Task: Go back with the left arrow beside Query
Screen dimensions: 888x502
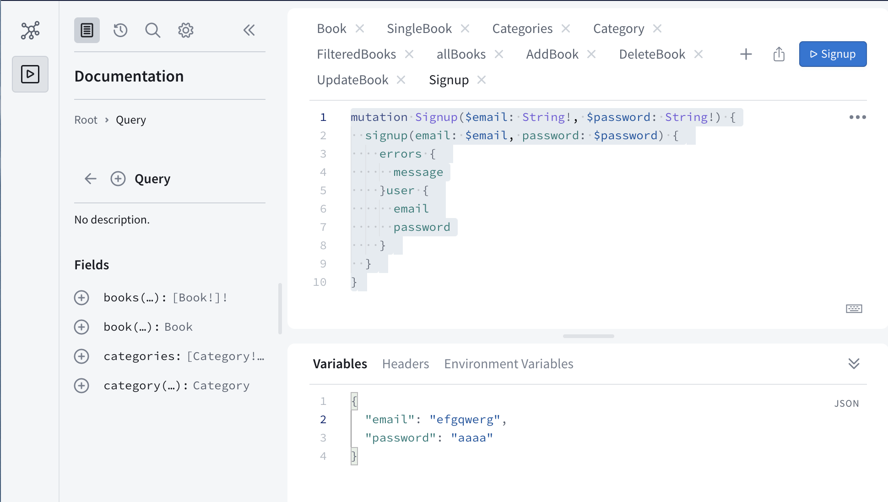Action: click(x=91, y=179)
